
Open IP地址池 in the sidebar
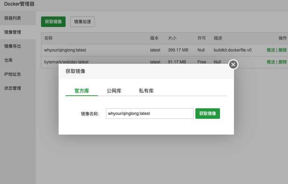tap(18, 74)
